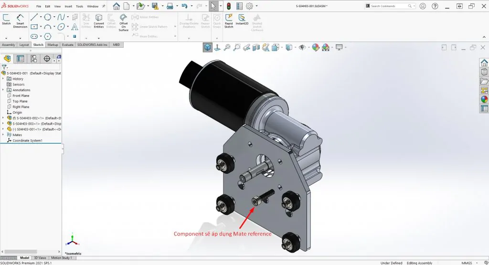Select the Zoom to Fit magnifier icon

pos(227,47)
